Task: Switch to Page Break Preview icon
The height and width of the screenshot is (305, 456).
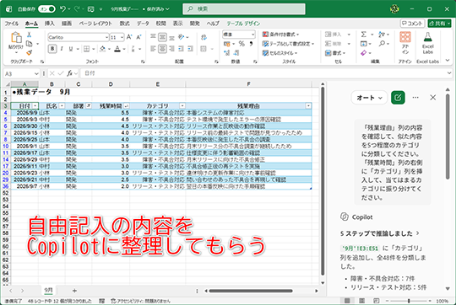Action: click(x=376, y=301)
